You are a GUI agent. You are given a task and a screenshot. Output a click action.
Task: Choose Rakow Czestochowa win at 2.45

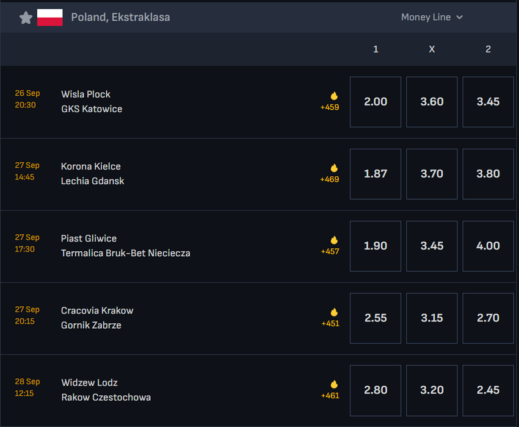click(x=488, y=390)
